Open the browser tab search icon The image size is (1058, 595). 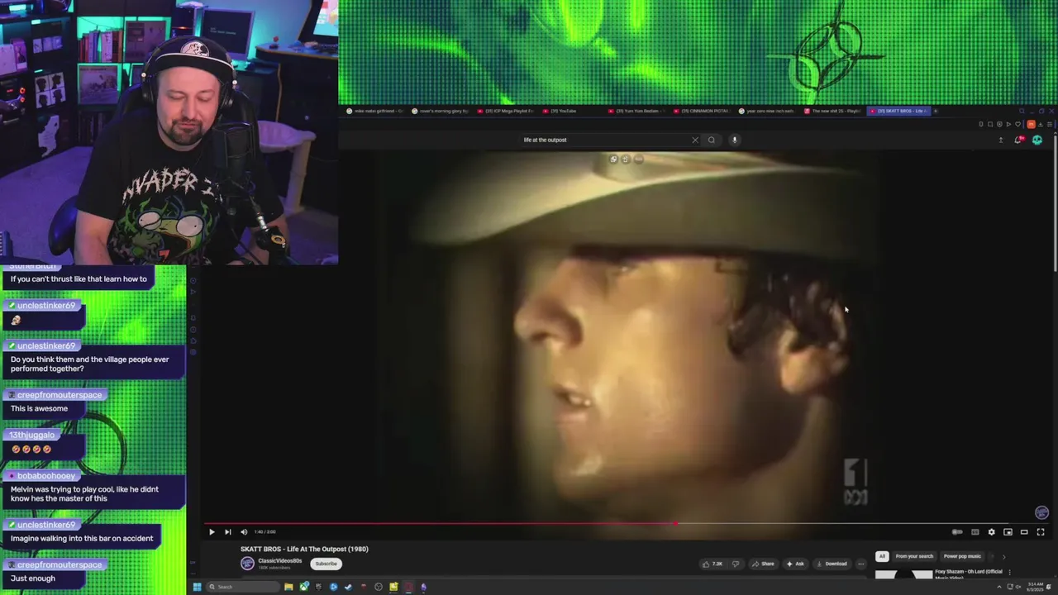[x=1022, y=111]
